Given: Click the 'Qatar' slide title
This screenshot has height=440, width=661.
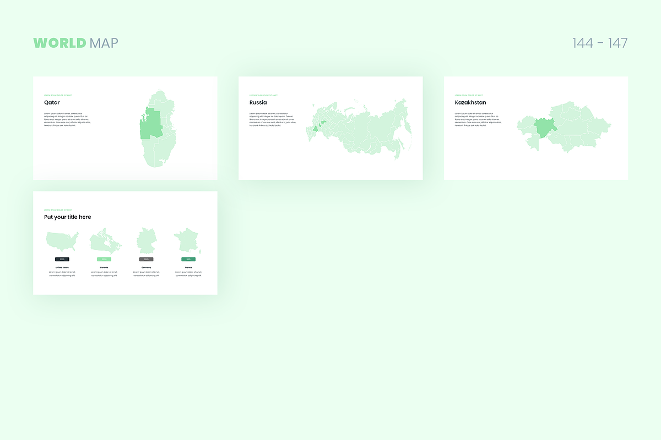Looking at the screenshot, I should click(x=52, y=103).
